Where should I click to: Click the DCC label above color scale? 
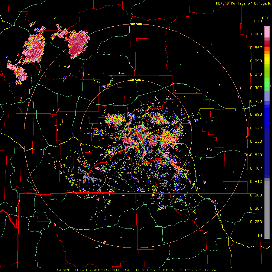(265, 18)
